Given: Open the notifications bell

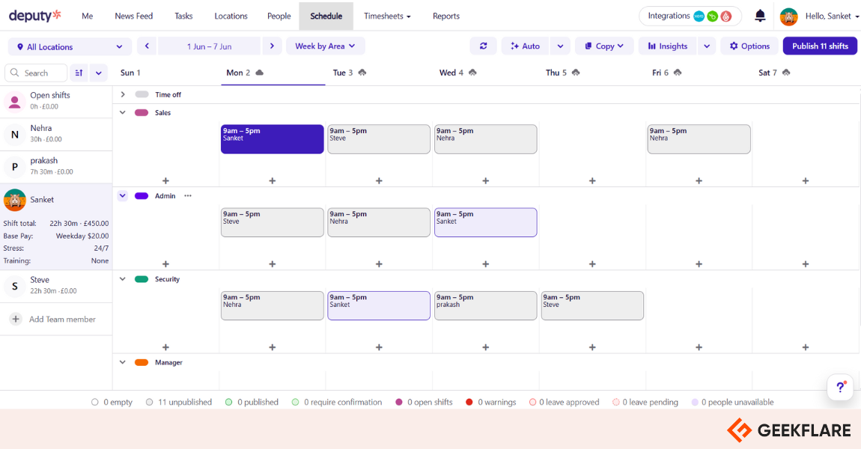Looking at the screenshot, I should [x=759, y=16].
